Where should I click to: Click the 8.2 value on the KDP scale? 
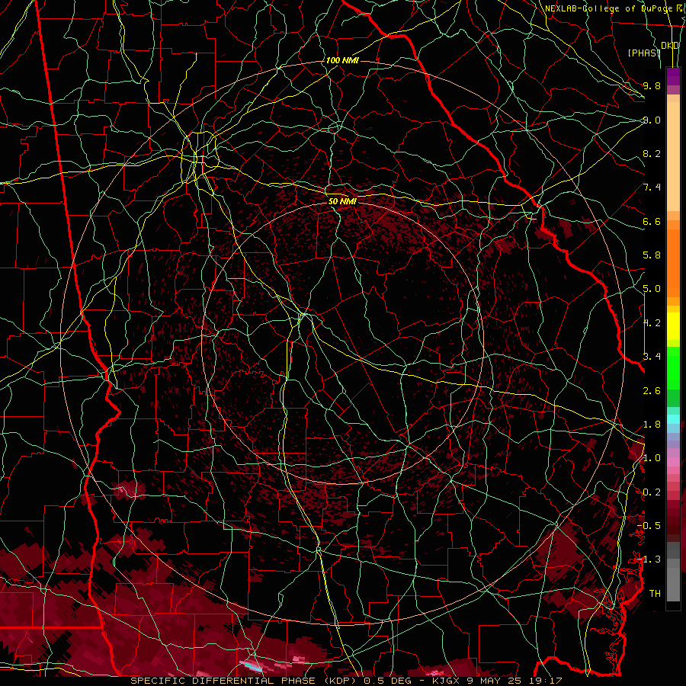click(652, 153)
